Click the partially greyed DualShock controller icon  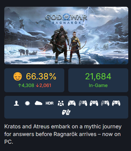83,103
